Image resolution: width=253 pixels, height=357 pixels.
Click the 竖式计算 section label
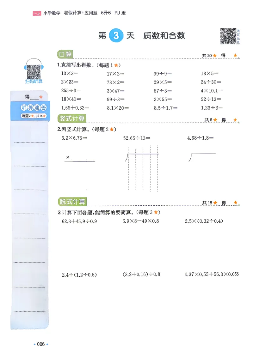click(x=72, y=118)
